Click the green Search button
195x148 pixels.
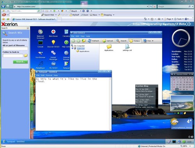20,62
